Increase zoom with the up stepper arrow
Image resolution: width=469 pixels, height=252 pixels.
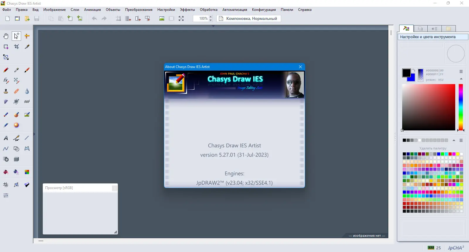(x=210, y=17)
